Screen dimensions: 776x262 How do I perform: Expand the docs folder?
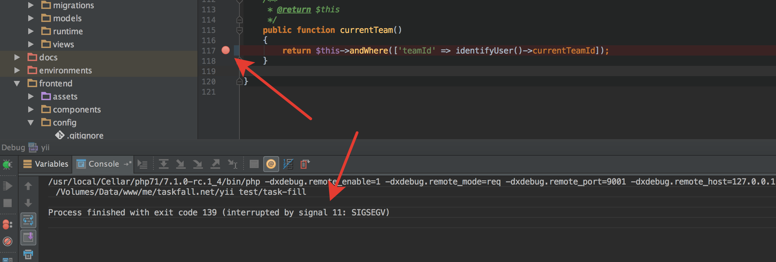(17, 57)
